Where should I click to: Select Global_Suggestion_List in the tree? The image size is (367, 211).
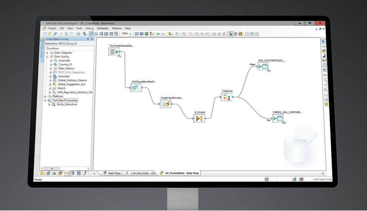tap(72, 84)
